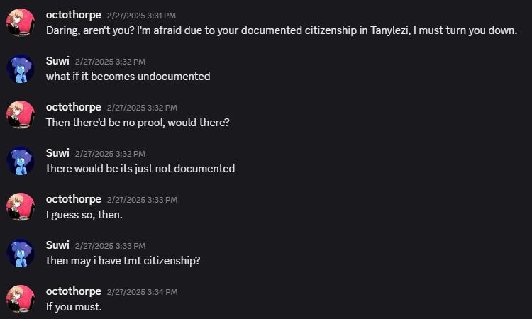Click octothorpe username above "I guess so, then."
Image resolution: width=532 pixels, height=319 pixels.
tap(73, 198)
